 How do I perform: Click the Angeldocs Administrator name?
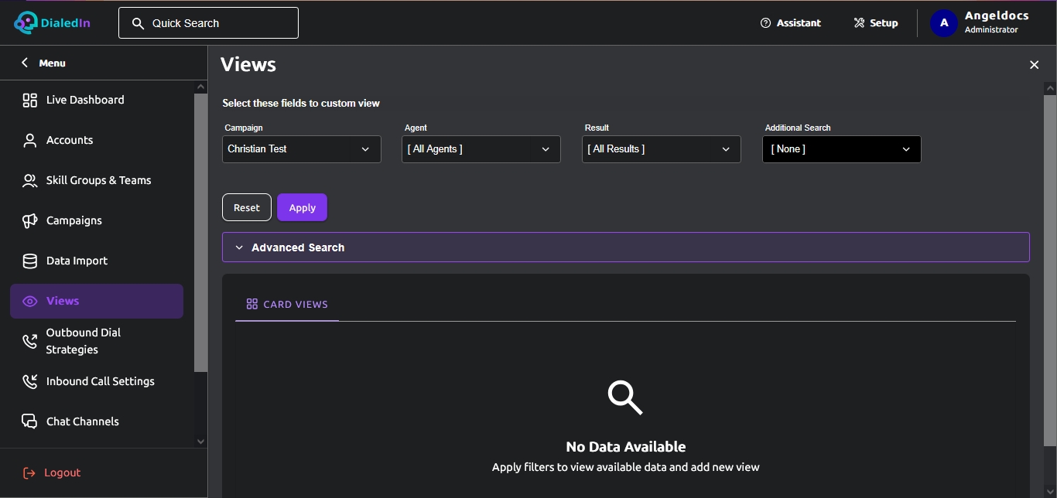997,22
